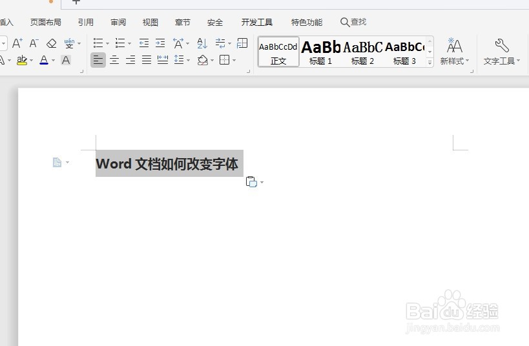Image resolution: width=529 pixels, height=346 pixels.
Task: Apply bullet list formatting
Action: tap(98, 43)
